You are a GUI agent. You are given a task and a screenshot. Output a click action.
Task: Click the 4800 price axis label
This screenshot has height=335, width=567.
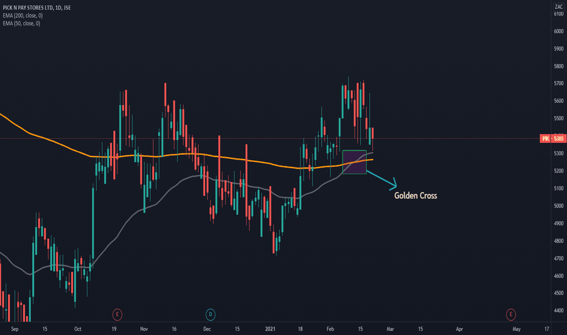[558, 241]
